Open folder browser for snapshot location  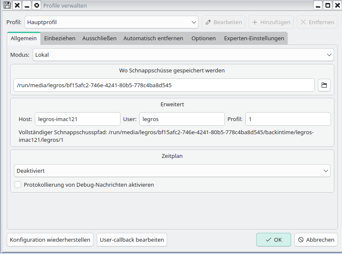coord(324,85)
